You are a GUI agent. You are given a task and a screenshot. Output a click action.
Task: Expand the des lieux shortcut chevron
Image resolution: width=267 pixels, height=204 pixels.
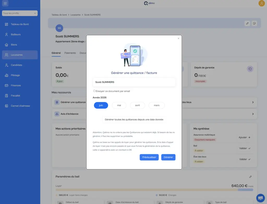pos(253,102)
